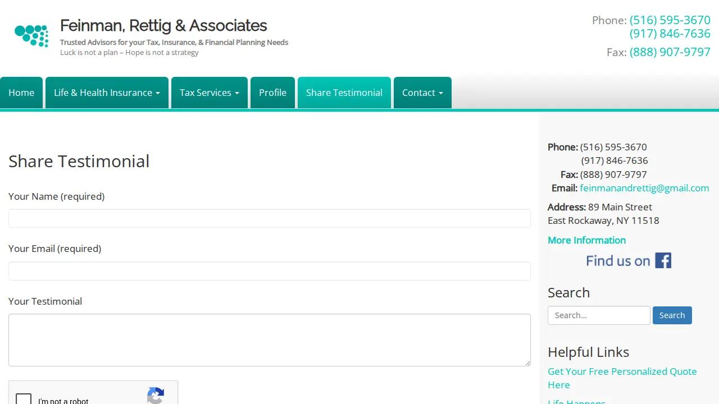Open the Facebook icon link
Screen dimensions: 719x404
(x=663, y=260)
